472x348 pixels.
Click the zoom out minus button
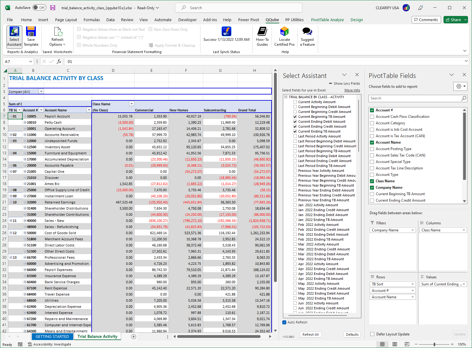point(416,344)
